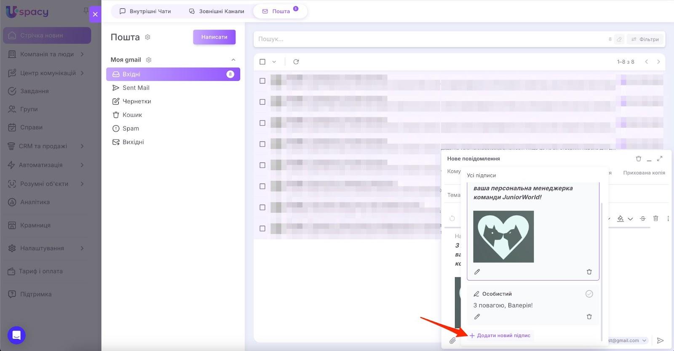The height and width of the screenshot is (351, 674).
Task: Open the gear settings for Моя gmail
Action: (x=149, y=60)
